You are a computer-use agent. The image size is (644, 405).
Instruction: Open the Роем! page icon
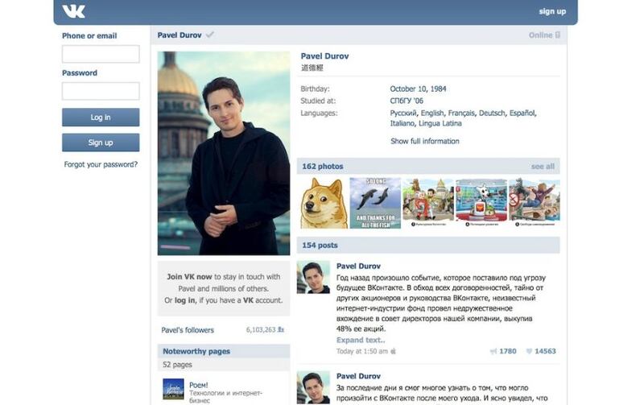pos(173,389)
